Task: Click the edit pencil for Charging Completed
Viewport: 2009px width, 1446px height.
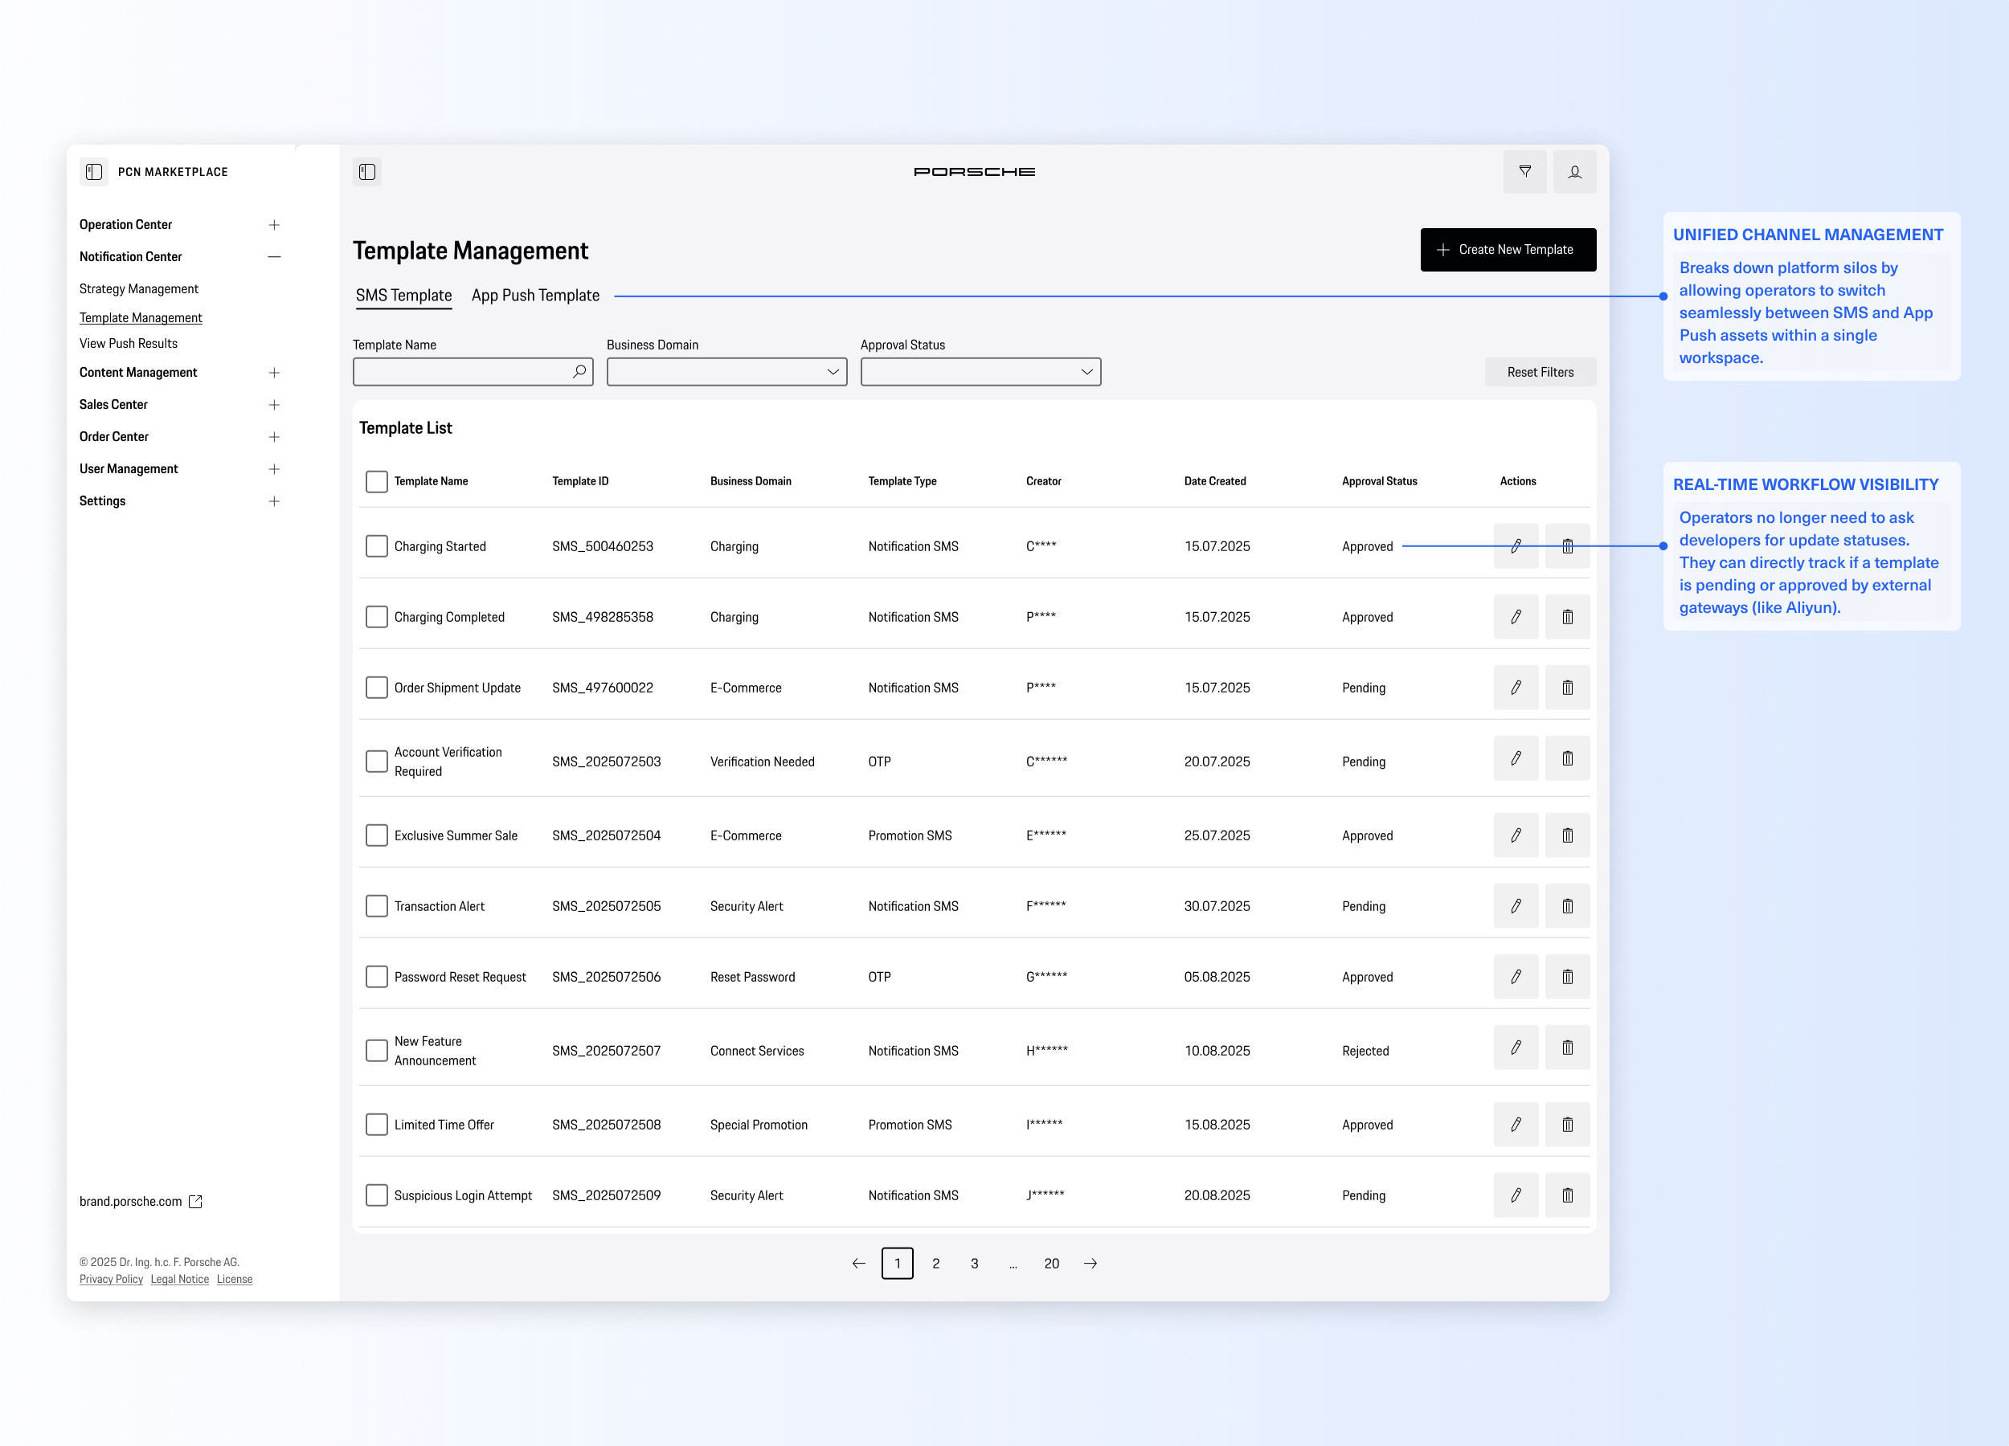Action: (1516, 617)
